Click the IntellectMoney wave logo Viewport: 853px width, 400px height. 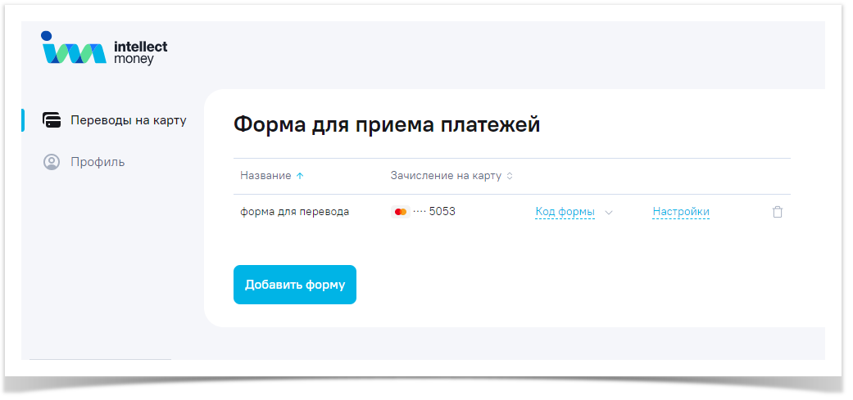coord(74,50)
